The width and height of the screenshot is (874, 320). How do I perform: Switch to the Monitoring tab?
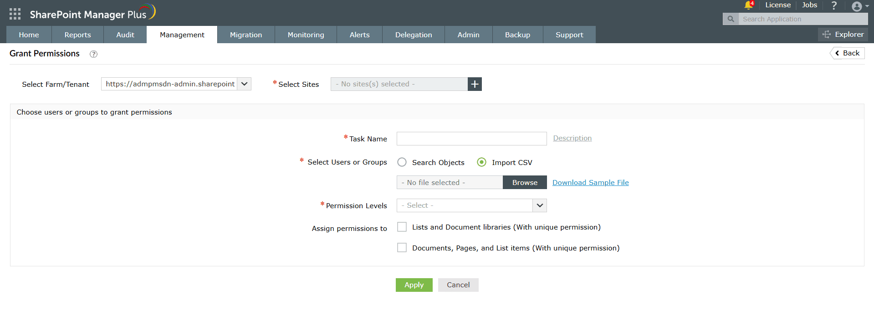click(306, 35)
